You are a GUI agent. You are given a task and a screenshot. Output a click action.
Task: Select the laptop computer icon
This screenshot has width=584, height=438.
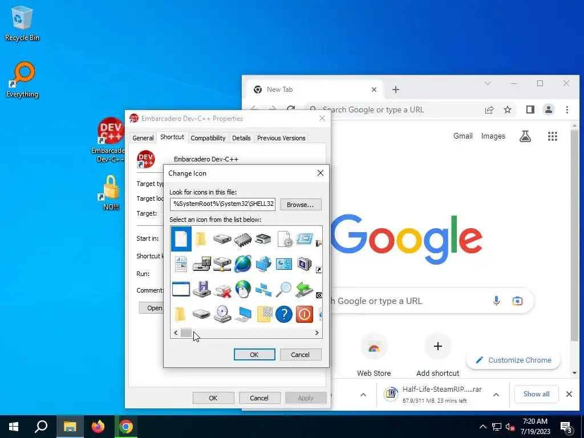tap(243, 315)
